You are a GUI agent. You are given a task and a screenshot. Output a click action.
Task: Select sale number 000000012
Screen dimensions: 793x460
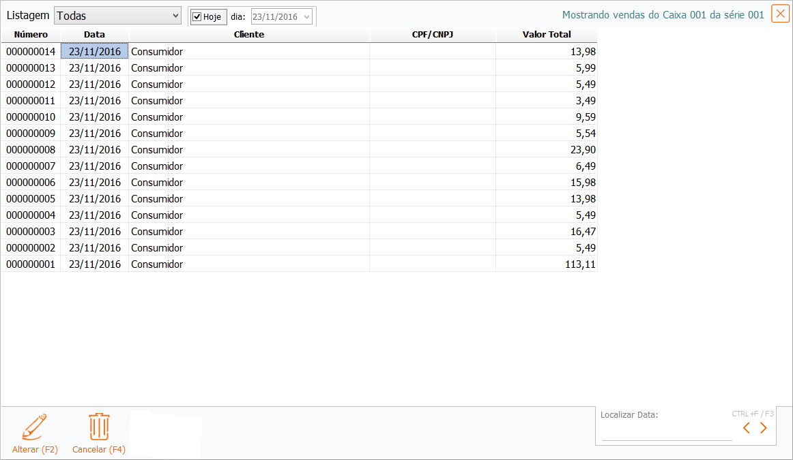tap(31, 85)
